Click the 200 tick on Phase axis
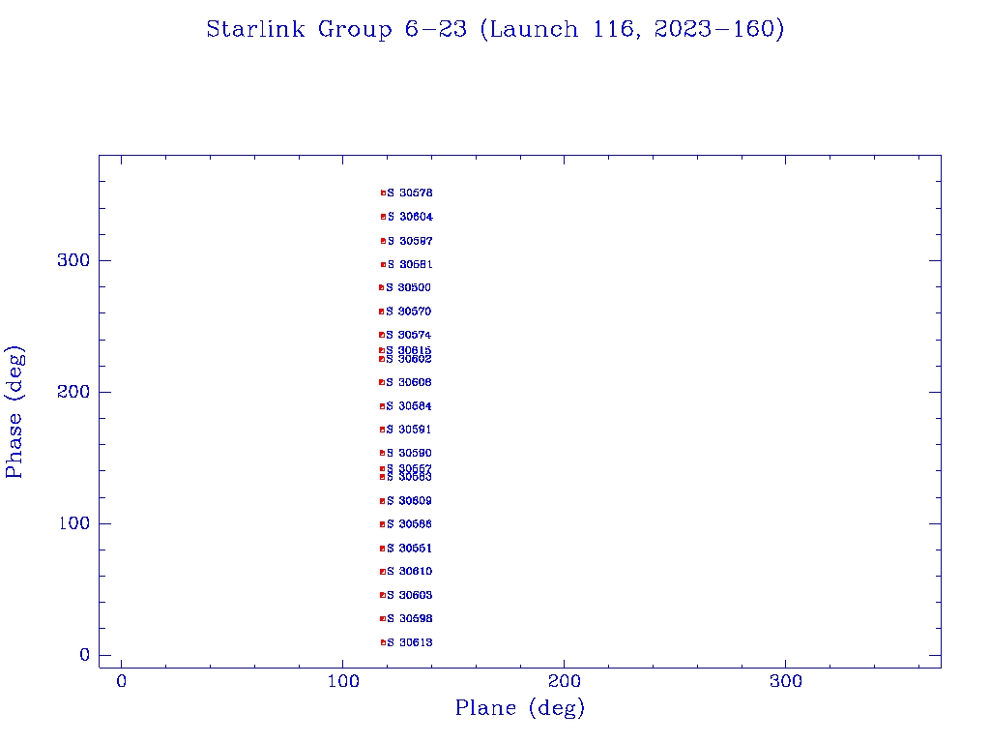Image resolution: width=990 pixels, height=743 pixels. 73,392
